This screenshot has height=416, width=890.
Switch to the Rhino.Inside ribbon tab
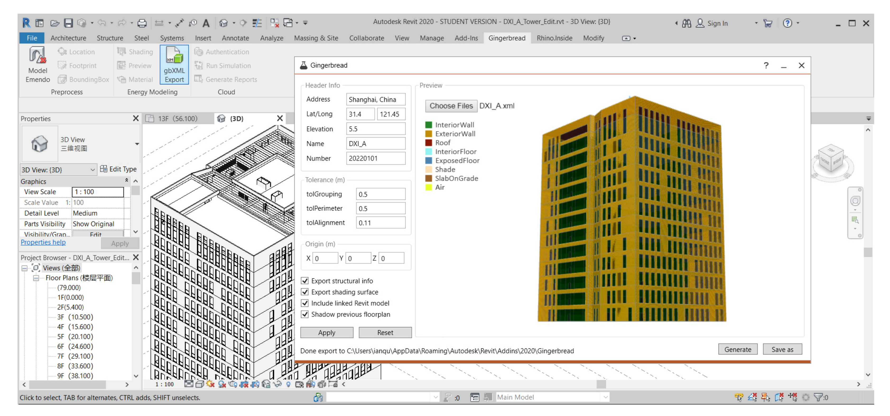(x=554, y=38)
